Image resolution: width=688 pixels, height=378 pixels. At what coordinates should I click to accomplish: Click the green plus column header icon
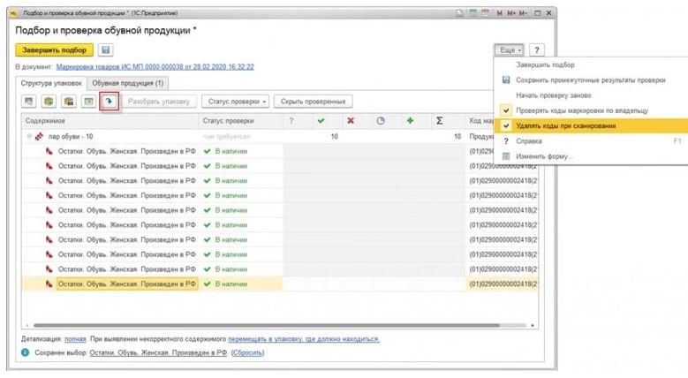point(410,121)
